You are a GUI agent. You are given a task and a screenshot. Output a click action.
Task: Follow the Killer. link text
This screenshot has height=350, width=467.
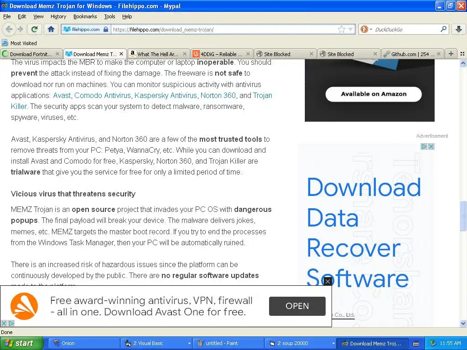click(19, 107)
